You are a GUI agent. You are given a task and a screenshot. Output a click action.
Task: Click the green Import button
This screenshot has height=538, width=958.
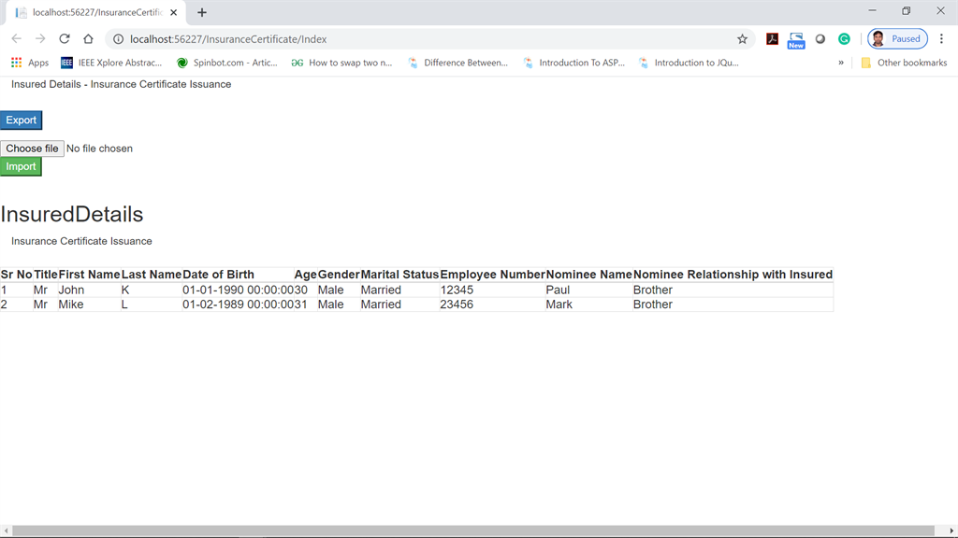21,165
